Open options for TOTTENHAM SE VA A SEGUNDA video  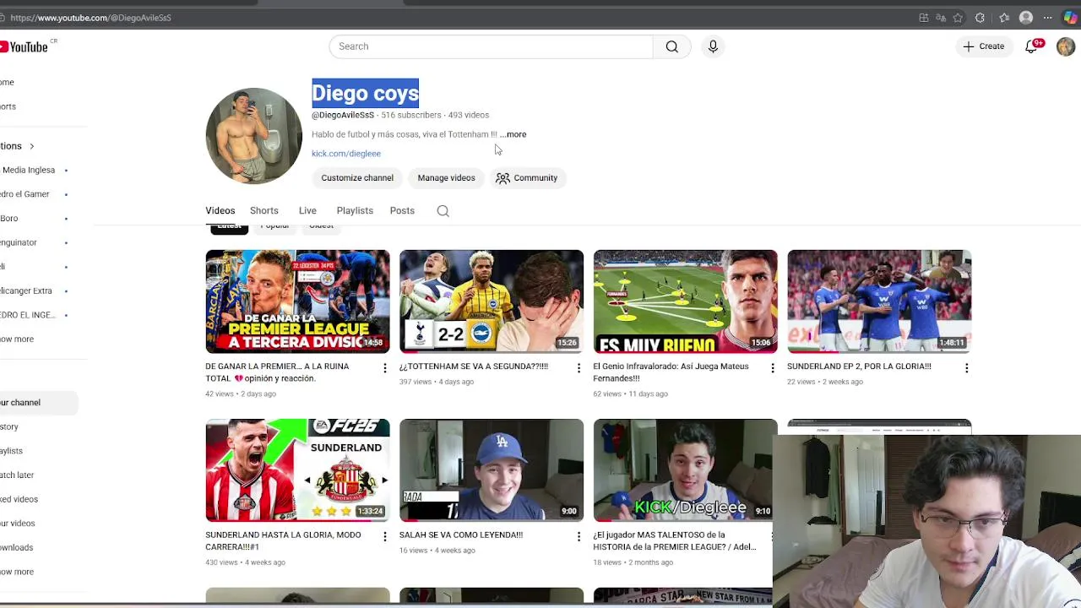[x=579, y=368]
